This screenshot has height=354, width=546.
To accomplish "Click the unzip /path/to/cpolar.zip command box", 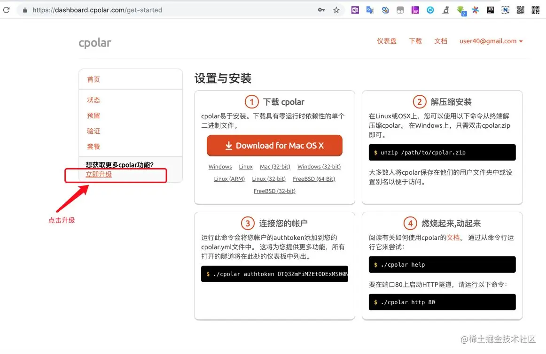I will click(x=442, y=153).
